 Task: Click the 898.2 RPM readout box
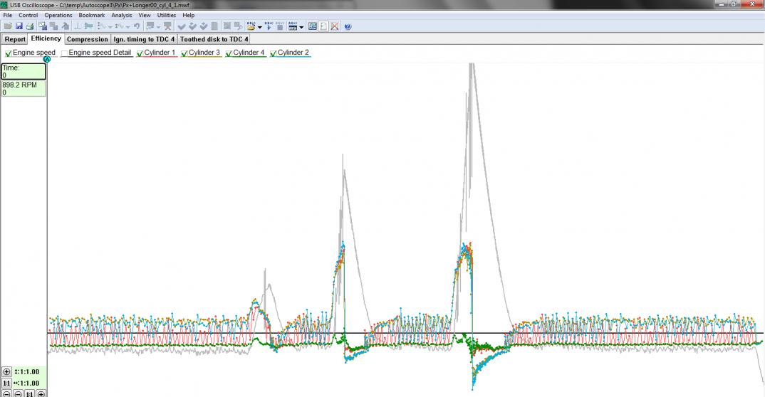pyautogui.click(x=24, y=88)
